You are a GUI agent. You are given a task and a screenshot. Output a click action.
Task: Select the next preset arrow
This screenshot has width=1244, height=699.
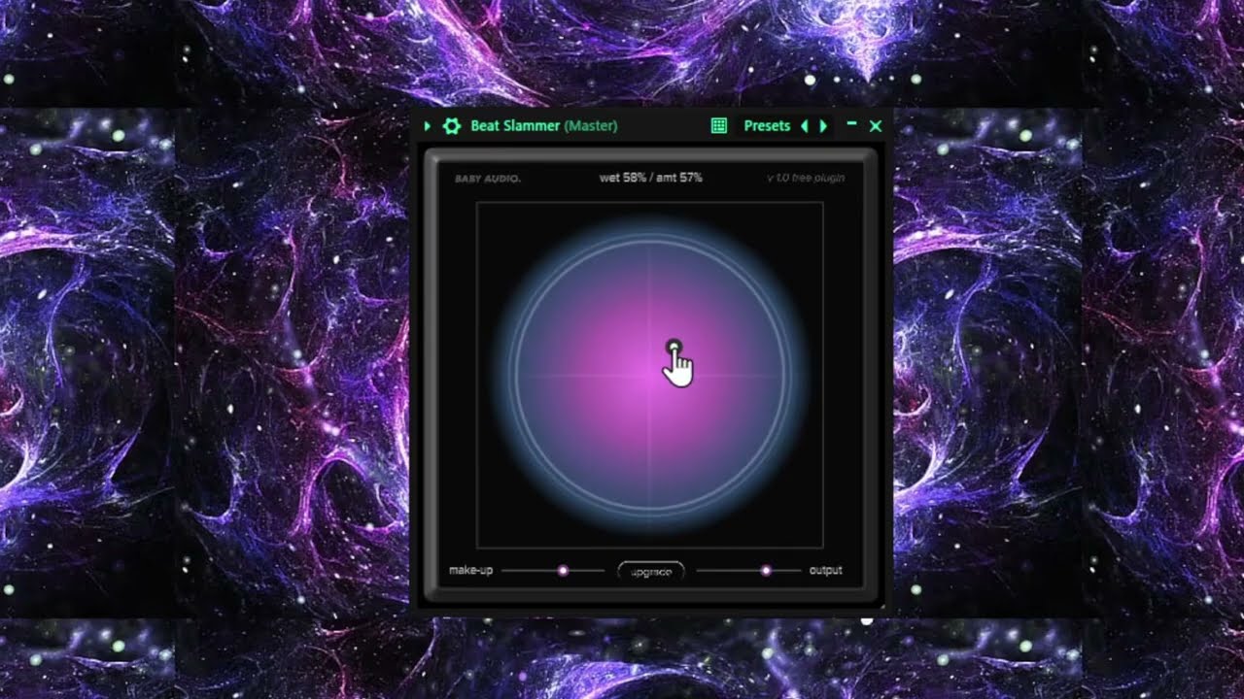pyautogui.click(x=823, y=126)
